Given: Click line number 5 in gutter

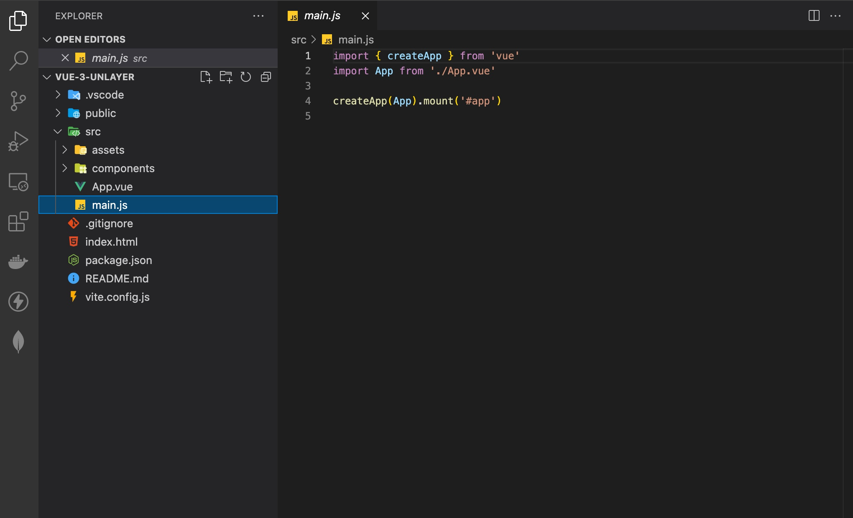Looking at the screenshot, I should coord(308,116).
